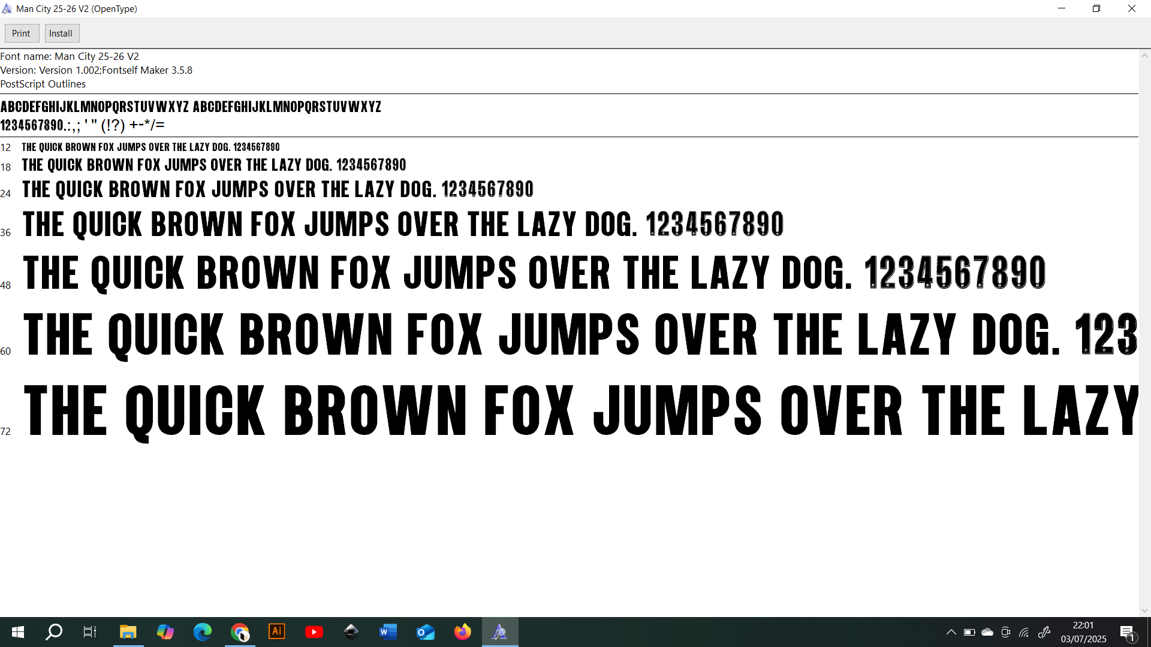The image size is (1151, 647).
Task: Open File Explorer from the taskbar
Action: (x=128, y=632)
